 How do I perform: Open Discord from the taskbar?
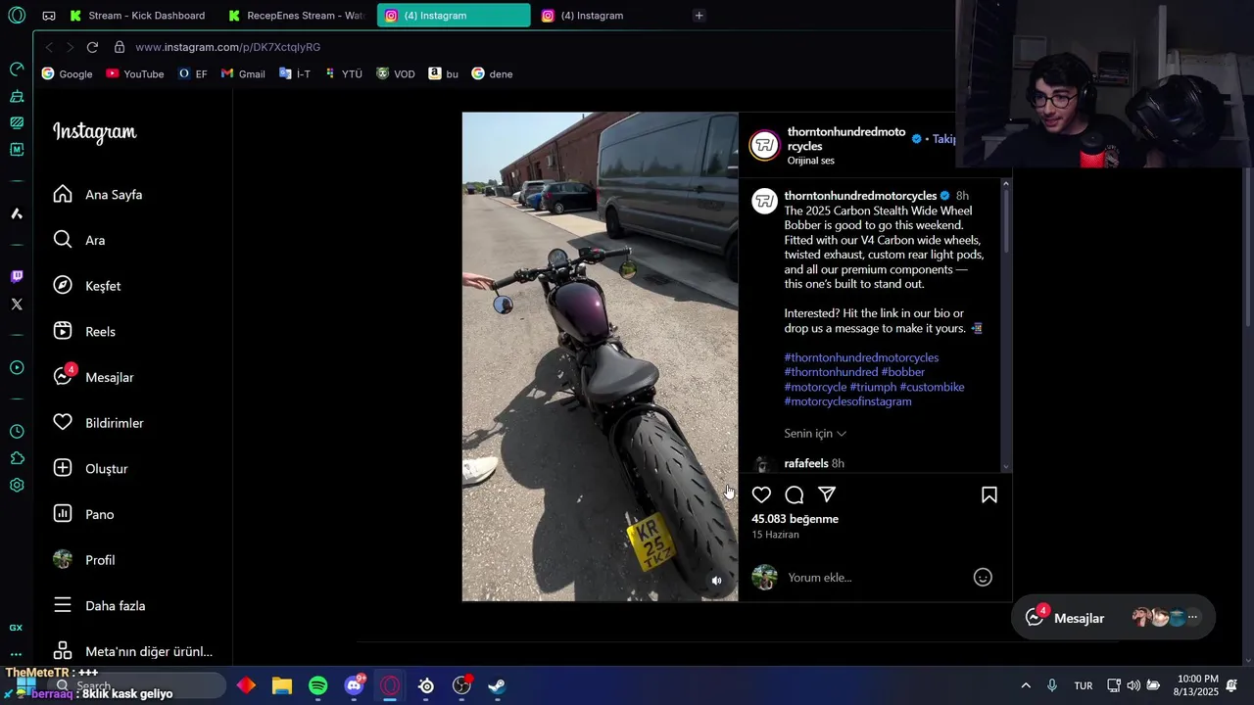(355, 685)
